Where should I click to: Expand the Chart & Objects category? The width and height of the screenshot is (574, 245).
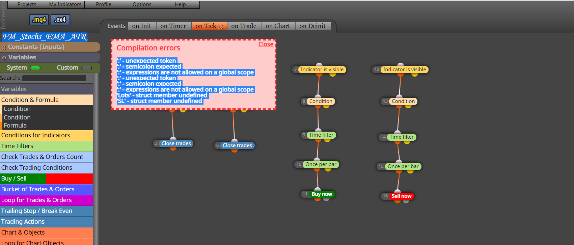(46, 233)
